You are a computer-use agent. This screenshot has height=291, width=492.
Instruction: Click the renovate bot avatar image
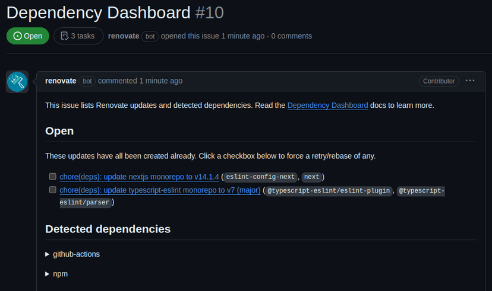pos(17,82)
